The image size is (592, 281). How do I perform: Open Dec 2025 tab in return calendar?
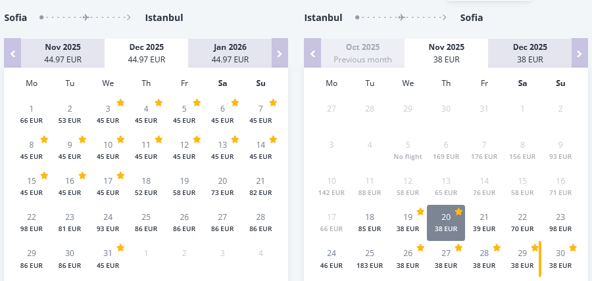(530, 53)
